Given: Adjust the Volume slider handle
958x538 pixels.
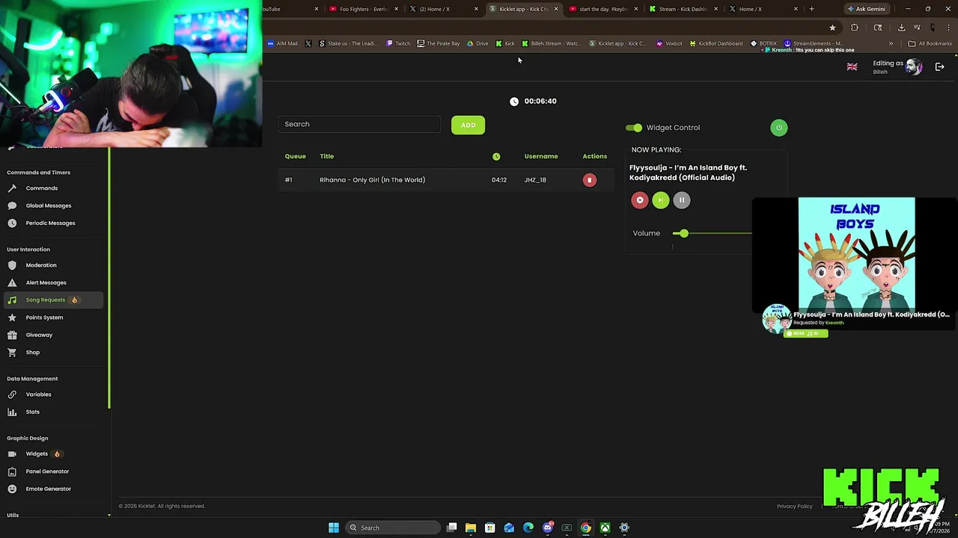Looking at the screenshot, I should tap(684, 233).
